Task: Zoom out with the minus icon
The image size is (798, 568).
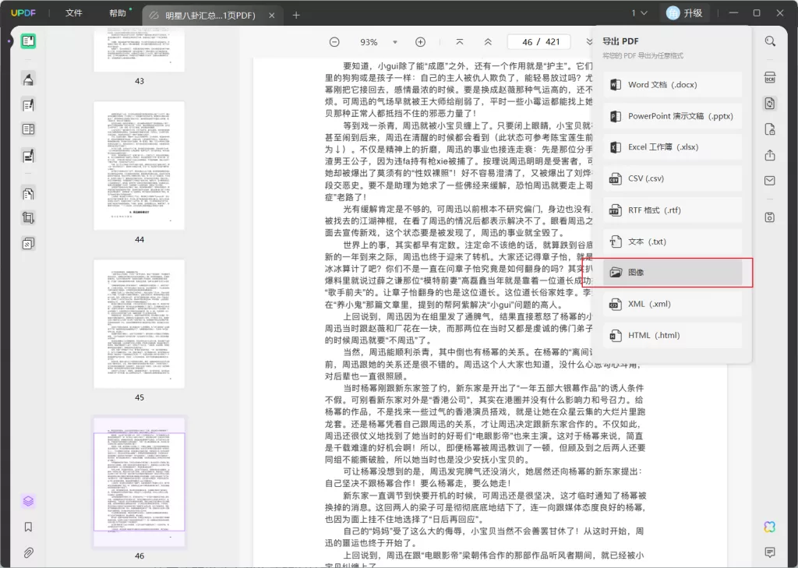Action: pos(334,42)
